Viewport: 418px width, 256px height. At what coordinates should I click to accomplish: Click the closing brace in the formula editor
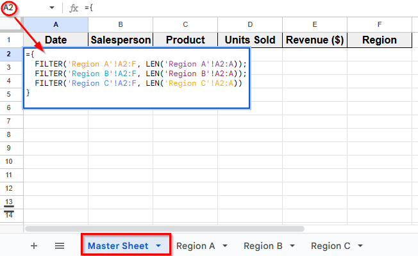coord(28,93)
